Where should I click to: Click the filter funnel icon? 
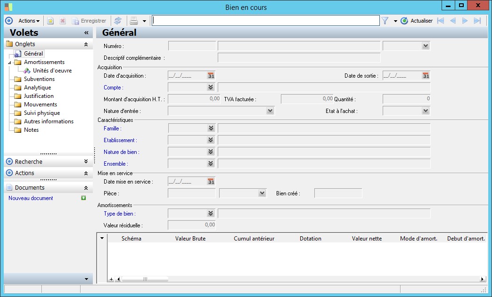coord(385,21)
